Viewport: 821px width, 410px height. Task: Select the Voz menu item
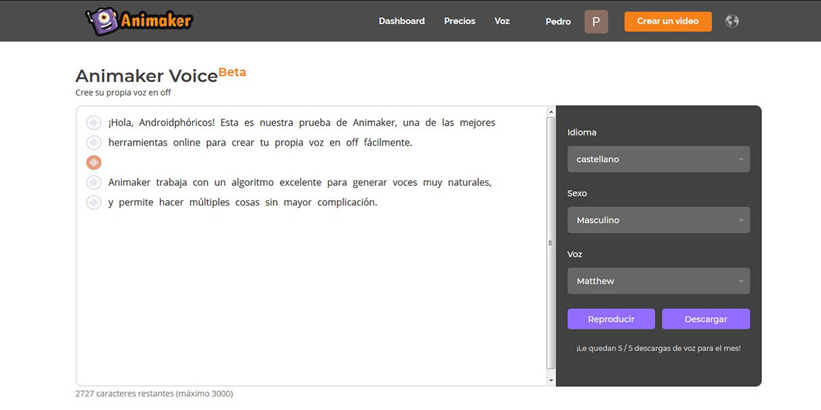502,21
